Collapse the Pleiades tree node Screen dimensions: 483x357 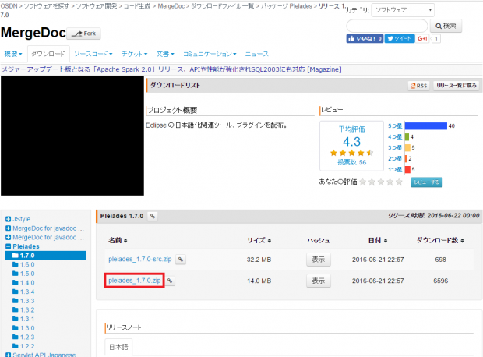click(9, 246)
